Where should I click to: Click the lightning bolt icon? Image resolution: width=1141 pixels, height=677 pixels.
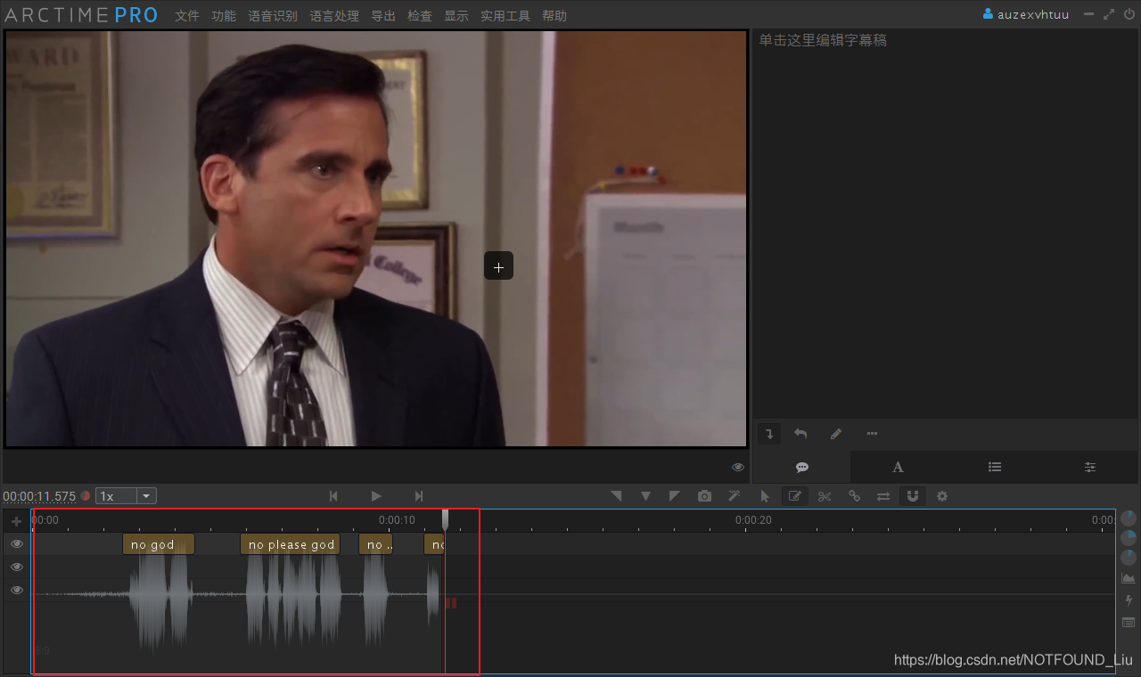click(1129, 600)
